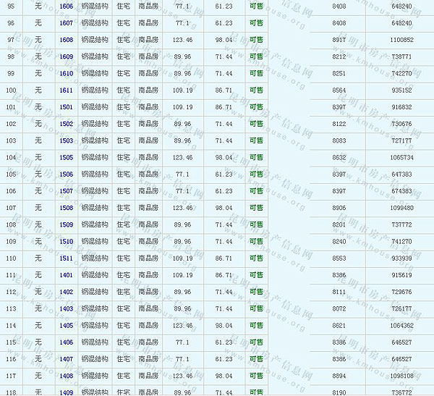The height and width of the screenshot is (396, 434).
Task: Open room 1401 link
Action: (x=66, y=275)
